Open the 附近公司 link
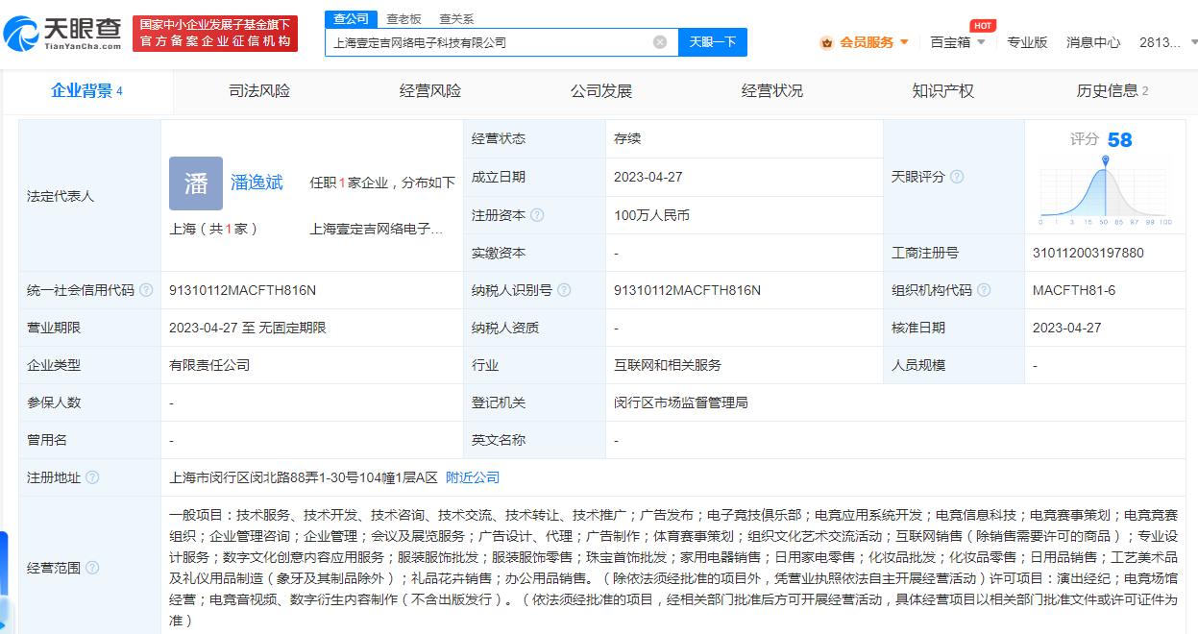The width and height of the screenshot is (1198, 634). click(473, 477)
